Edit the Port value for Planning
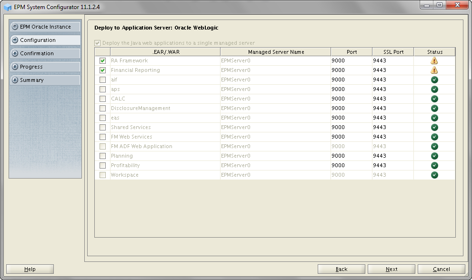This screenshot has width=472, height=280. (x=351, y=156)
